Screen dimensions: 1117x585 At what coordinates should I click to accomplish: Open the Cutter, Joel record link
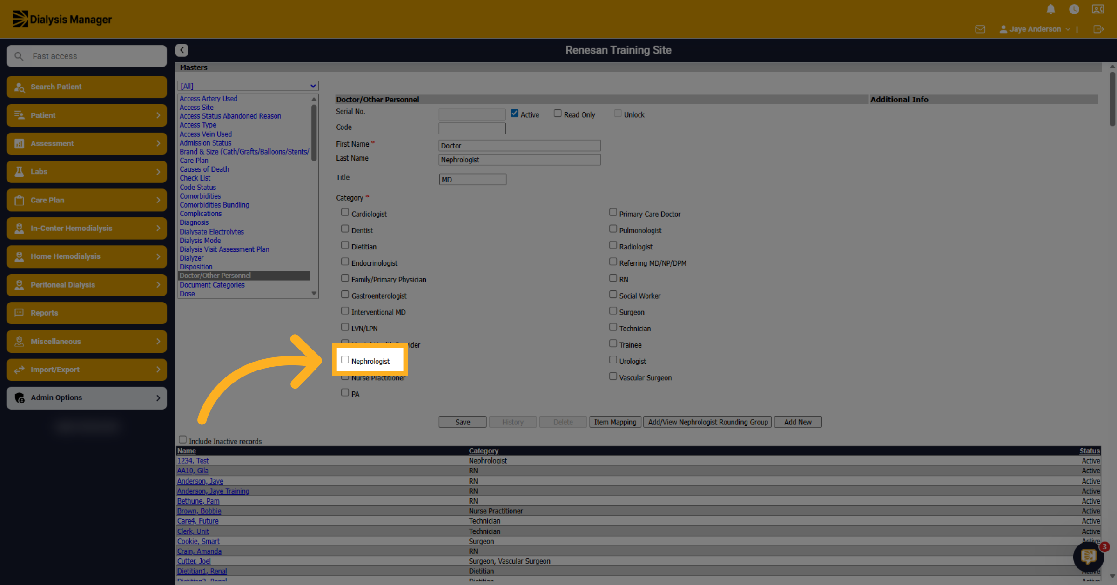coord(194,561)
